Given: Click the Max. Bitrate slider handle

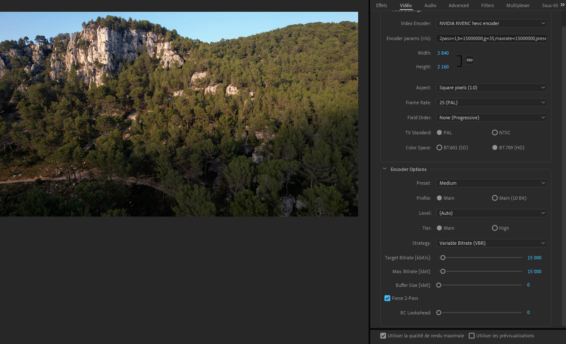Looking at the screenshot, I should point(443,271).
